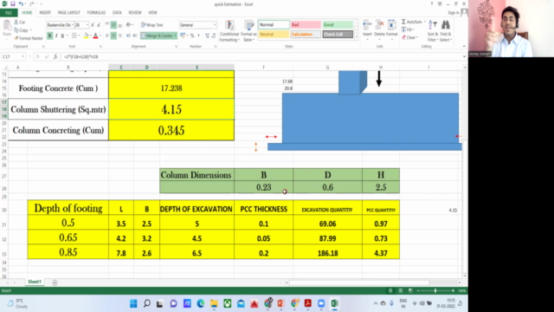Toggle middle vertical alignment
The height and width of the screenshot is (312, 554).
[113, 25]
